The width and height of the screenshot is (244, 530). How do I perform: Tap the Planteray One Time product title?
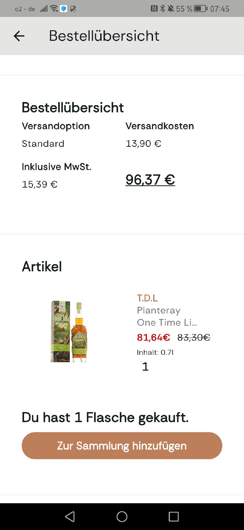coord(167,316)
